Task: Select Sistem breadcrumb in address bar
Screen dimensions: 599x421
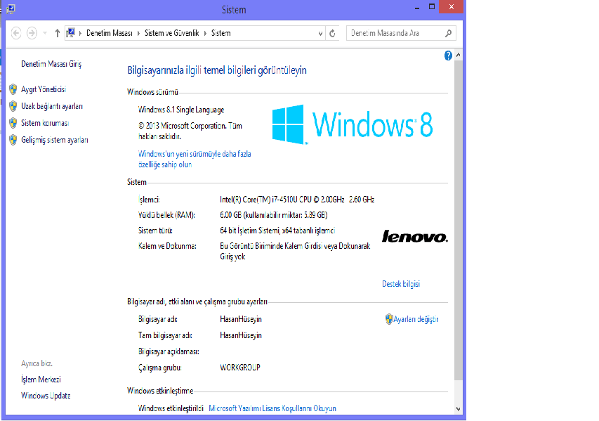Action: pos(220,33)
